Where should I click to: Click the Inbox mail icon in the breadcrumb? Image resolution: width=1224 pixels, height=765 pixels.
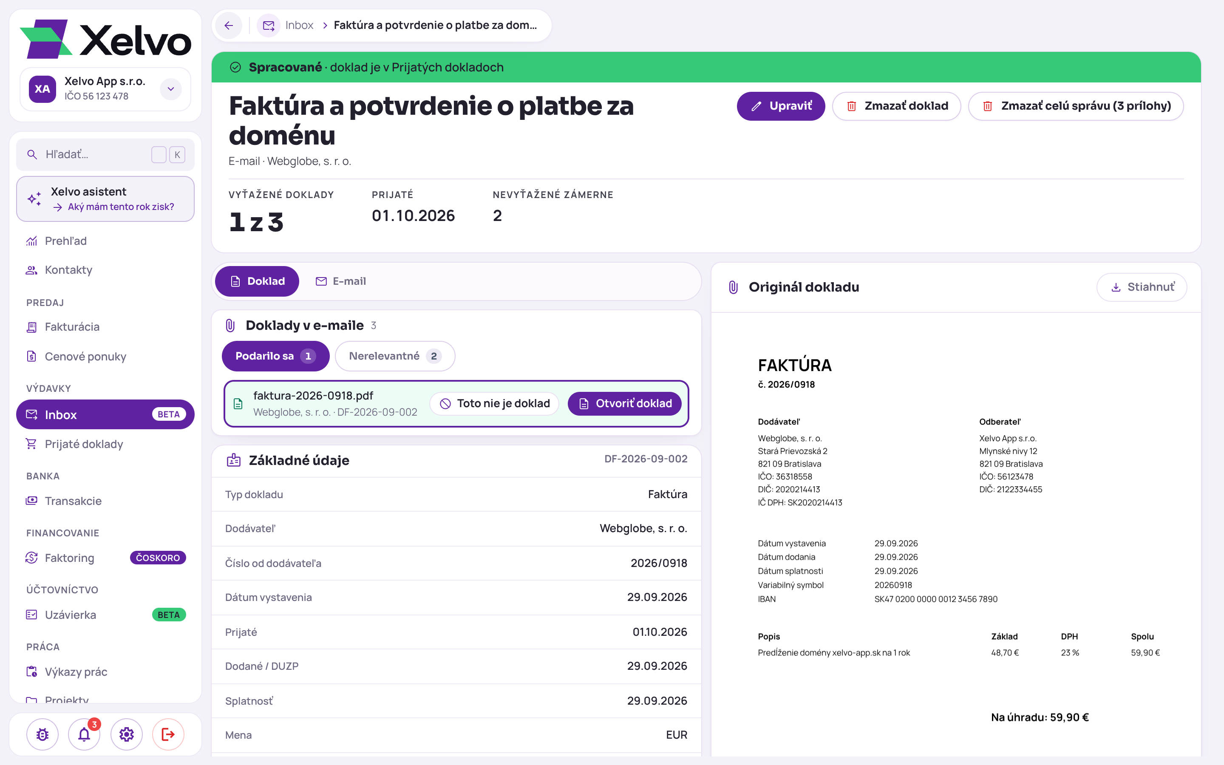[269, 25]
